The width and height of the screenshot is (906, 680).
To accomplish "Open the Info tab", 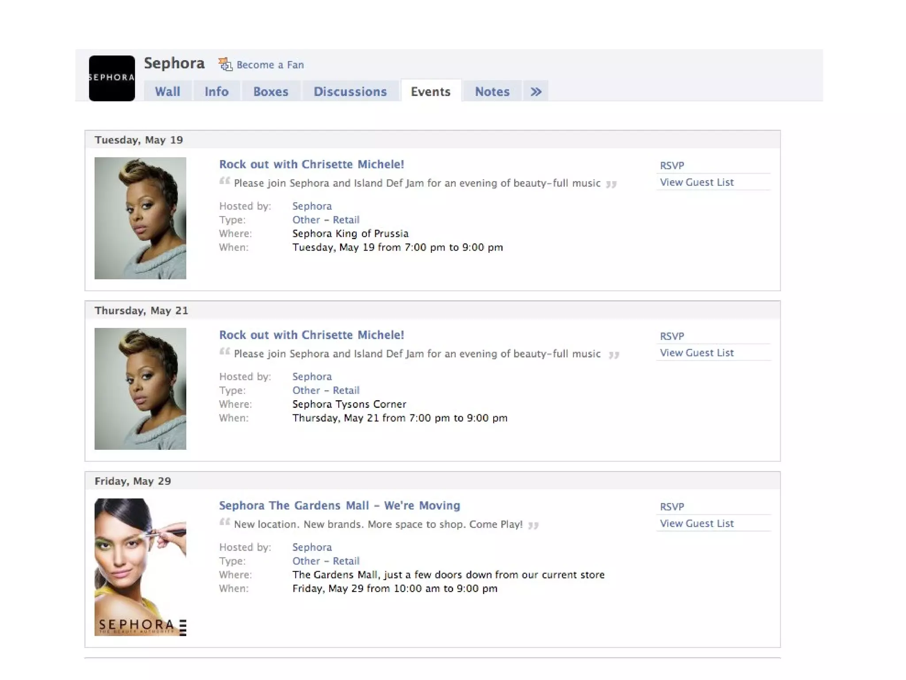I will (x=216, y=92).
